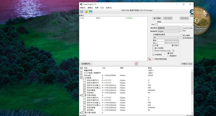Tick the 禁止隨機 checkbox
The image size is (216, 116).
click(x=181, y=36)
